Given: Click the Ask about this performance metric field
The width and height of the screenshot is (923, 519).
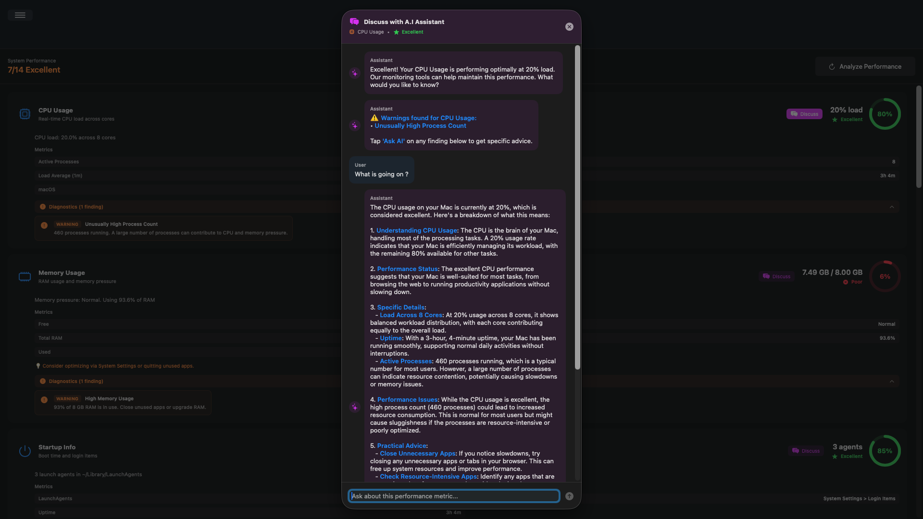Looking at the screenshot, I should (453, 496).
